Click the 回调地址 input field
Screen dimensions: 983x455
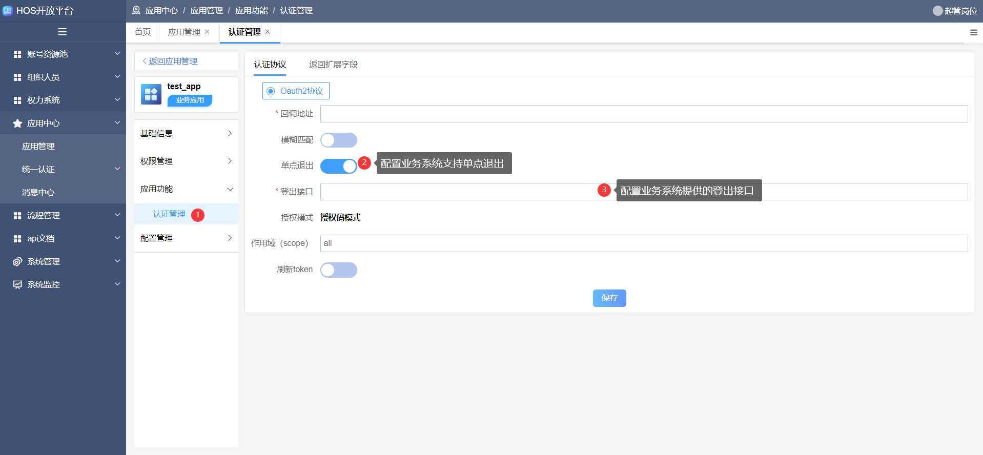(644, 114)
